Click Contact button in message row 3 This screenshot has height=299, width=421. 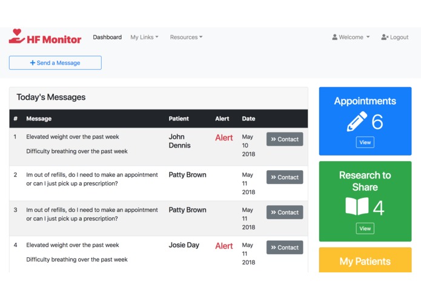[285, 212]
